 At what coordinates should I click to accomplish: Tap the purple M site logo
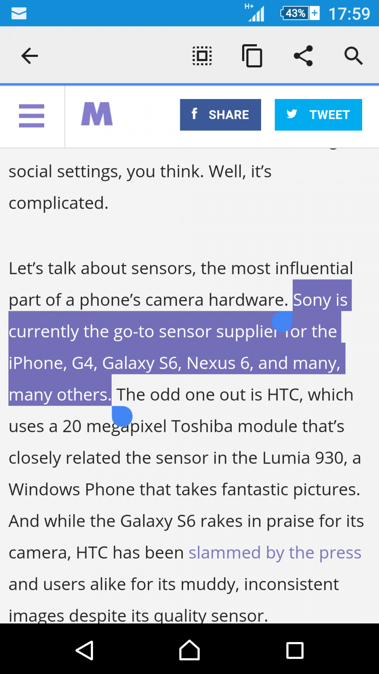97,114
